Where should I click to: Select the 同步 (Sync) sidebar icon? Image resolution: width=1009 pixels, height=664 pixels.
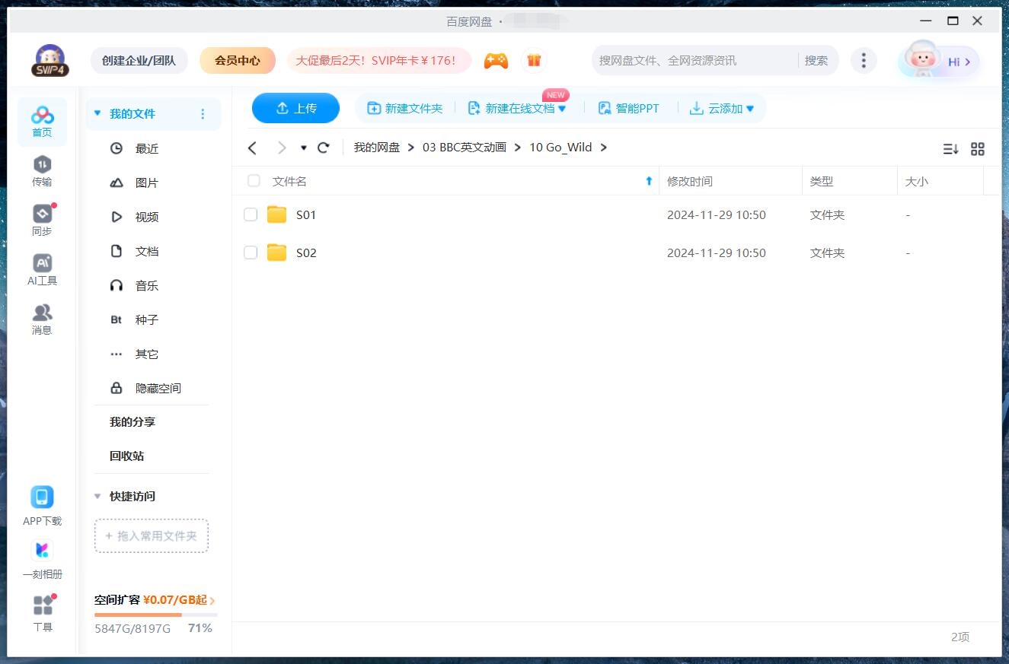click(42, 218)
